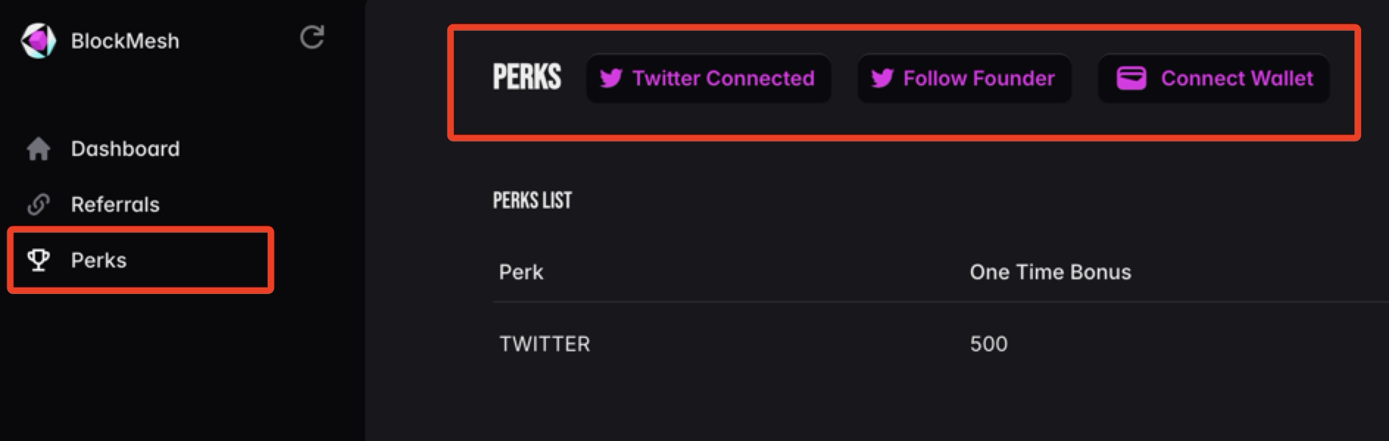Click the PERKS LIST section title
The image size is (1389, 441).
coord(532,200)
